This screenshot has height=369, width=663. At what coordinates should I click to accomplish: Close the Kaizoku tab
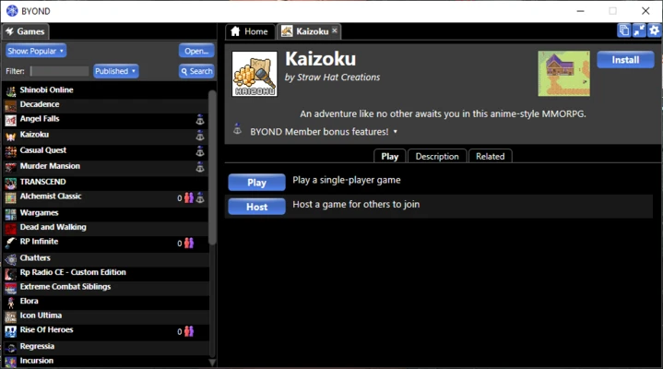(334, 30)
